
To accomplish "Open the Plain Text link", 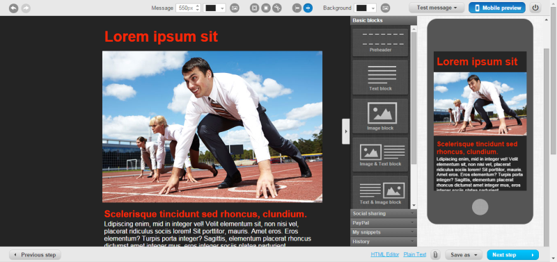I will click(415, 254).
